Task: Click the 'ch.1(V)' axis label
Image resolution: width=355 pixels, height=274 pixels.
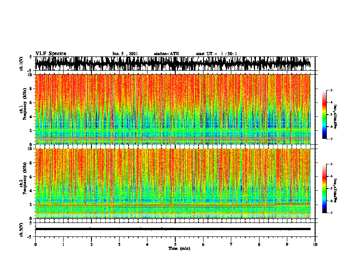Action: (21, 64)
